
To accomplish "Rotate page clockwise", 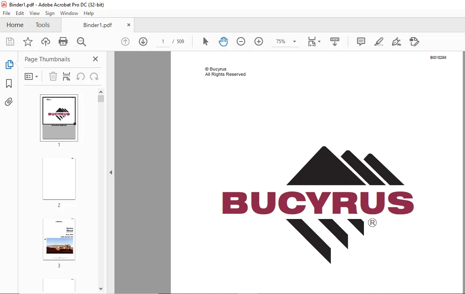I will tap(94, 77).
